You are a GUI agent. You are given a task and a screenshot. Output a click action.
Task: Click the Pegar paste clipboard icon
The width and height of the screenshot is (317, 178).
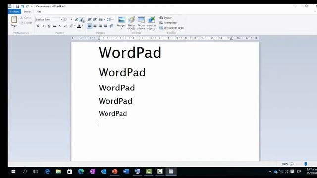click(x=14, y=20)
